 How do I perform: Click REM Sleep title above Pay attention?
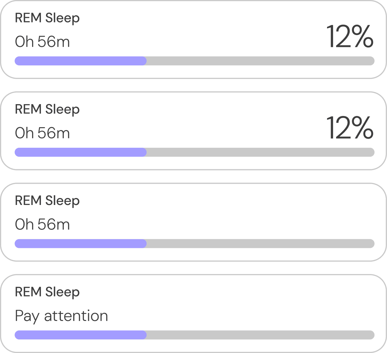(x=47, y=292)
